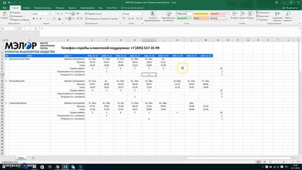Open the Format (Формат) cells menu
Screen dimensions: 302x170
(x=250, y=16)
